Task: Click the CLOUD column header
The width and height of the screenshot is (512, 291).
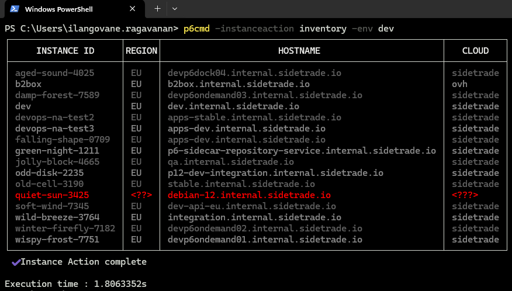Action: point(475,51)
